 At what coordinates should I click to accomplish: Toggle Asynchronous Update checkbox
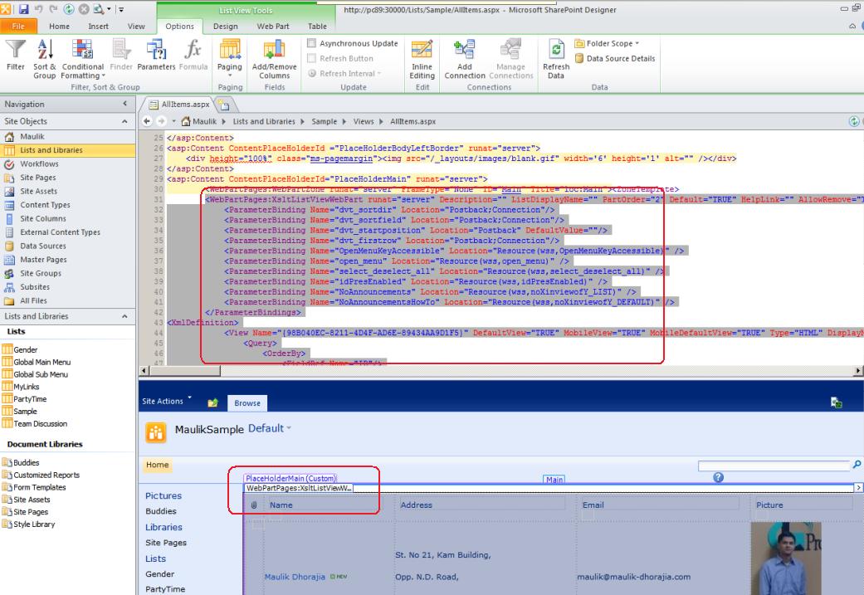tap(311, 43)
